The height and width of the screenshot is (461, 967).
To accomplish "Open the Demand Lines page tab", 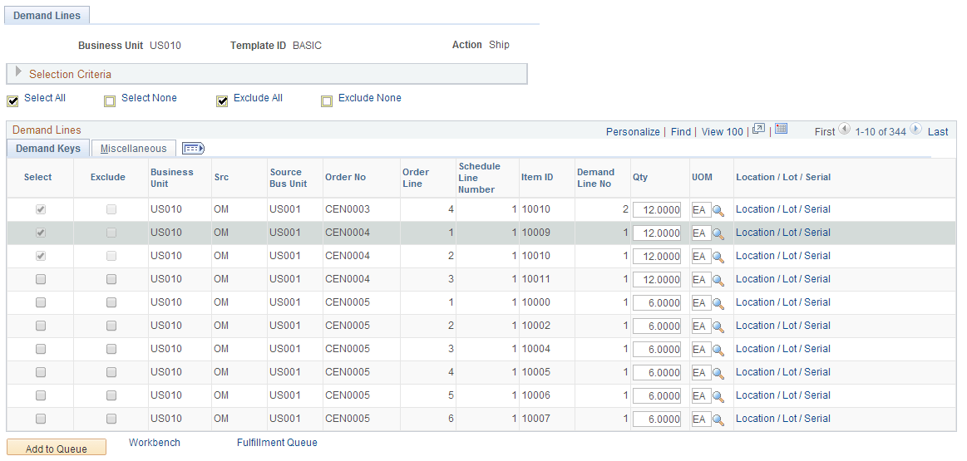I will [x=47, y=16].
